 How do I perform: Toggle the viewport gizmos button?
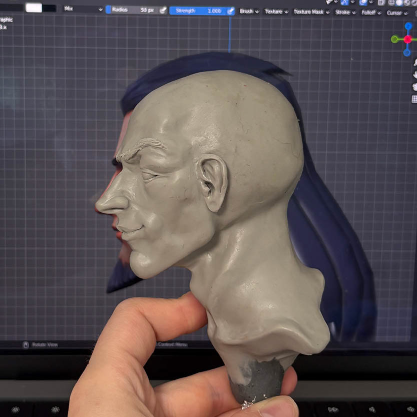pos(344,3)
